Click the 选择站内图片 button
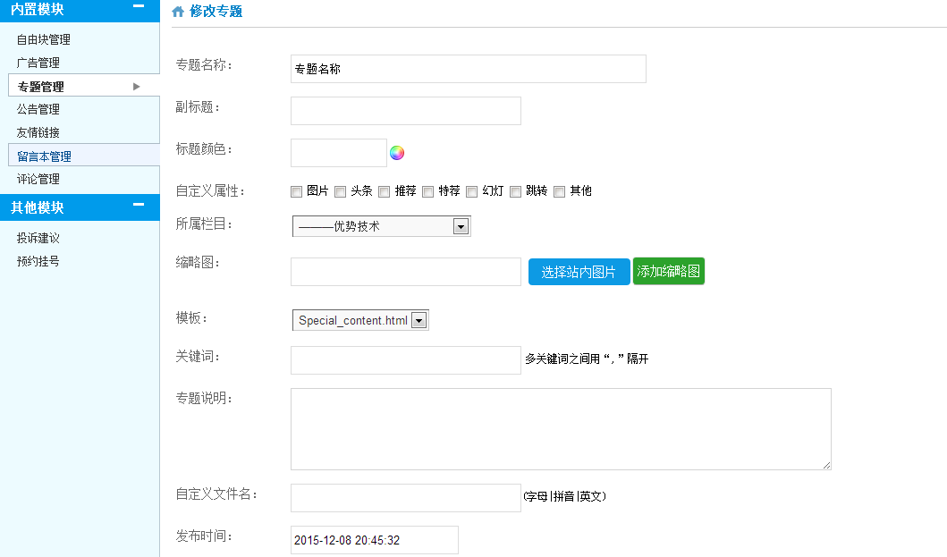 (579, 272)
